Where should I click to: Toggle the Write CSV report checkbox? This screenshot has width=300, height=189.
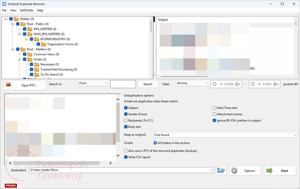[x=126, y=157]
